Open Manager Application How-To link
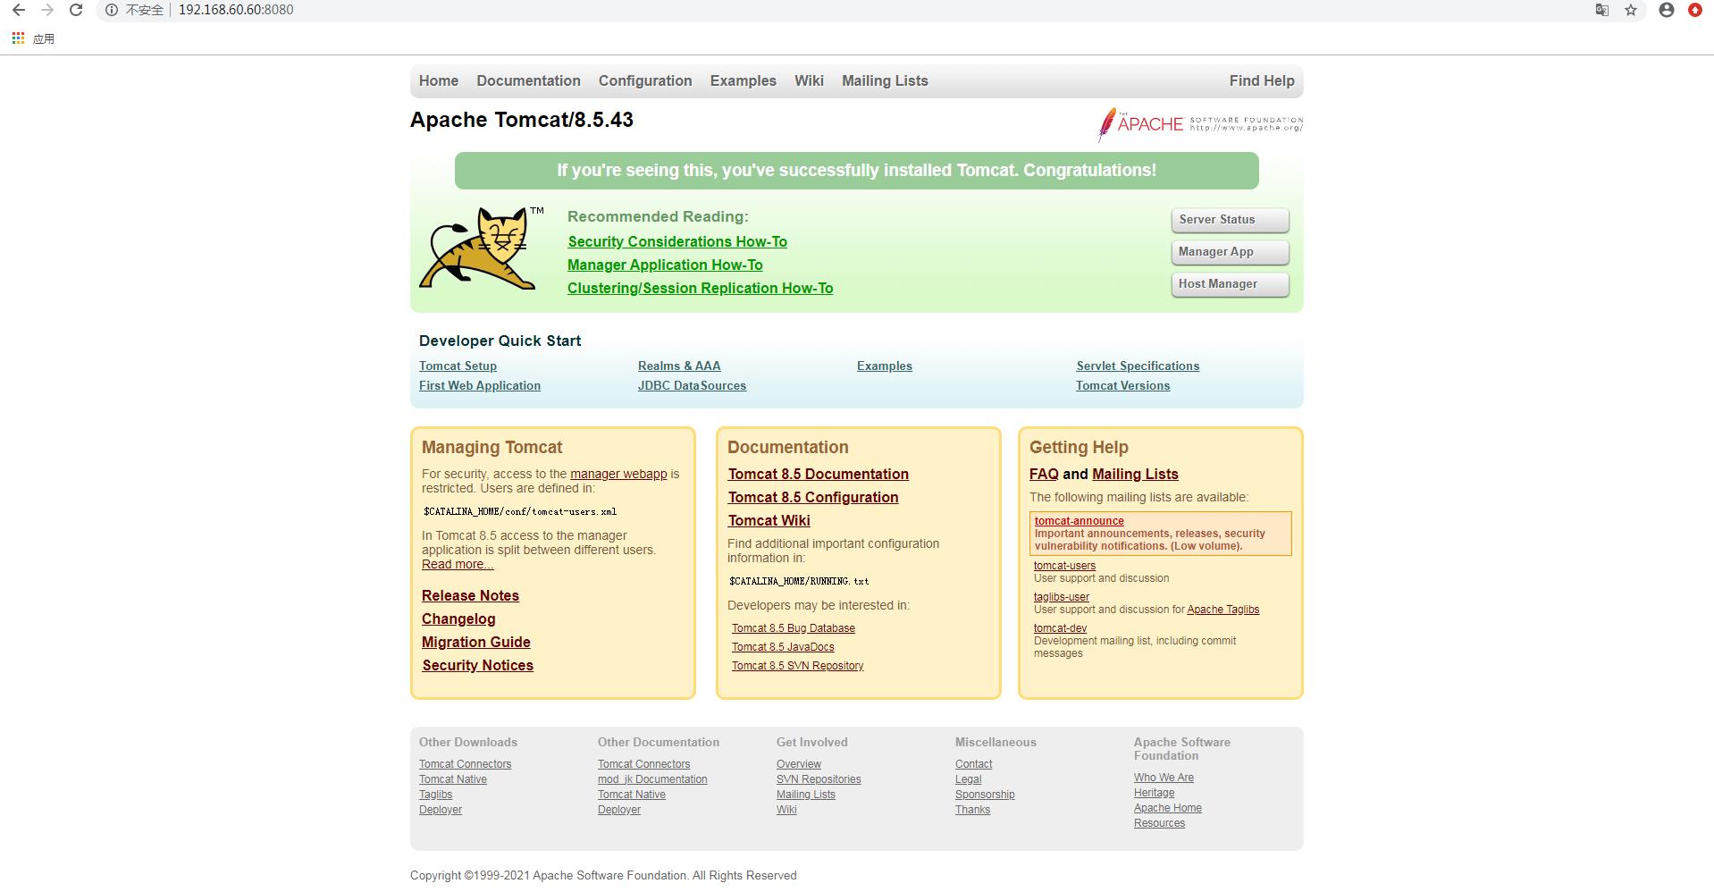The height and width of the screenshot is (892, 1714). (x=665, y=265)
